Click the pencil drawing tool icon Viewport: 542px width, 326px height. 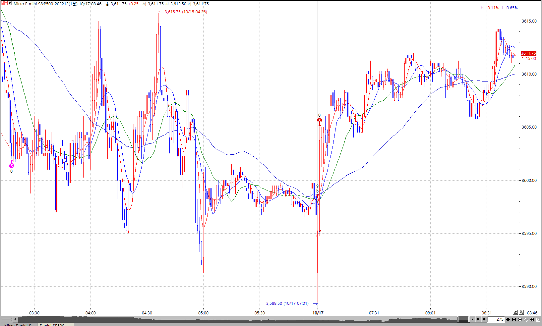[x=515, y=312]
